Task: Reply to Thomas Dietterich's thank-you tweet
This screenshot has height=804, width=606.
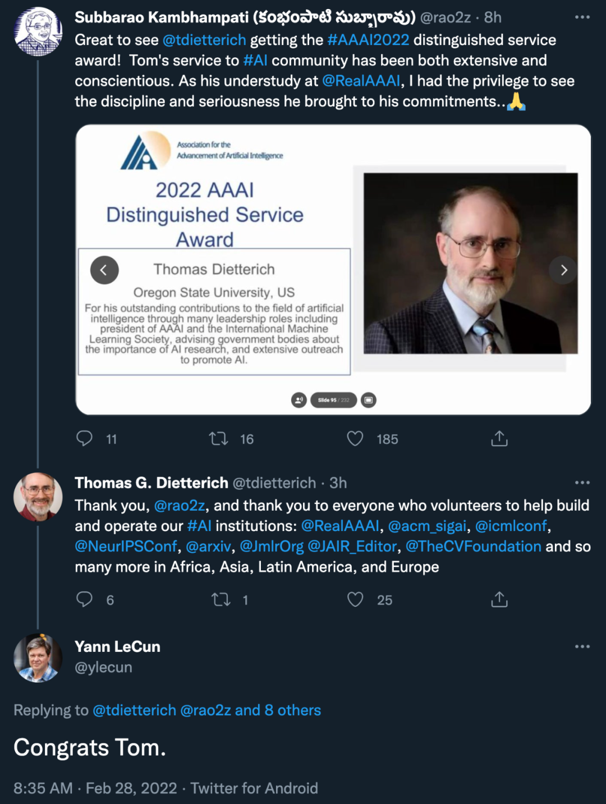Action: 84,599
